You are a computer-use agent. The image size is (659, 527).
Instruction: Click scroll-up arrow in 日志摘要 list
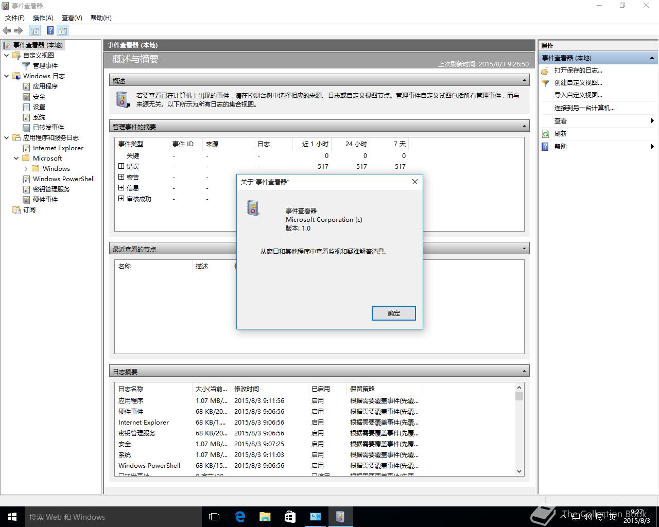pyautogui.click(x=519, y=387)
